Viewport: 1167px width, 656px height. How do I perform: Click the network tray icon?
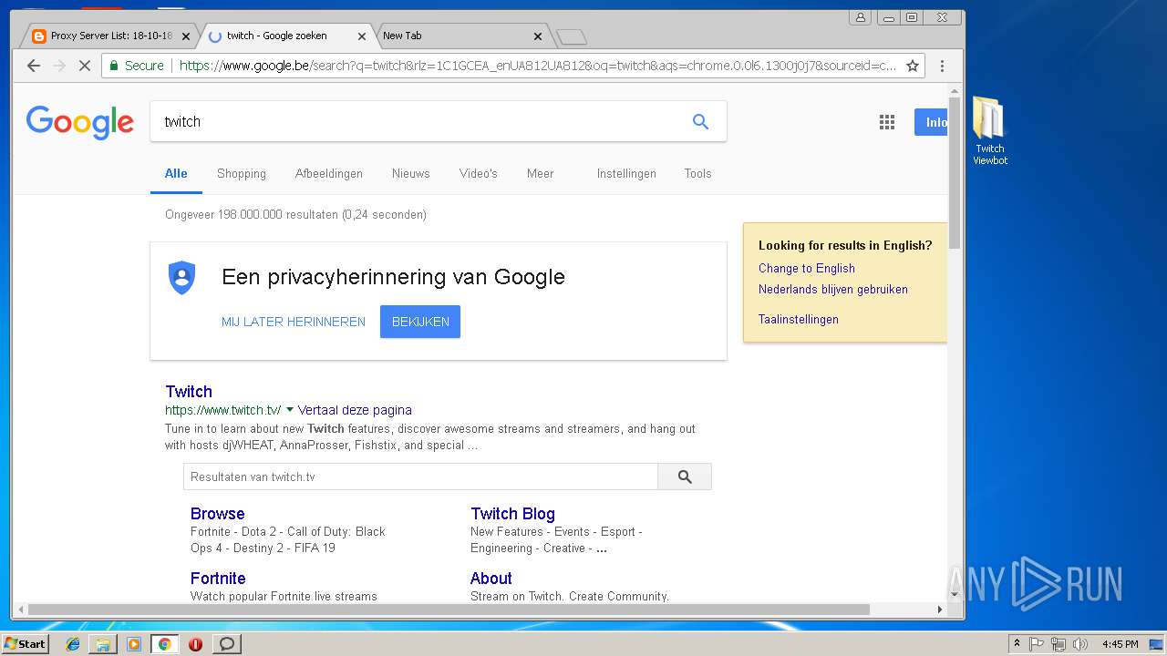(1058, 644)
